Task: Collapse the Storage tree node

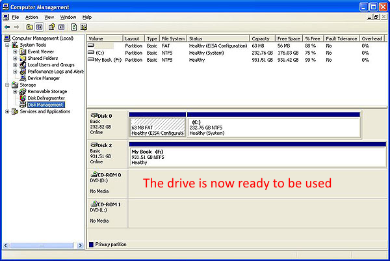Action: [7, 85]
